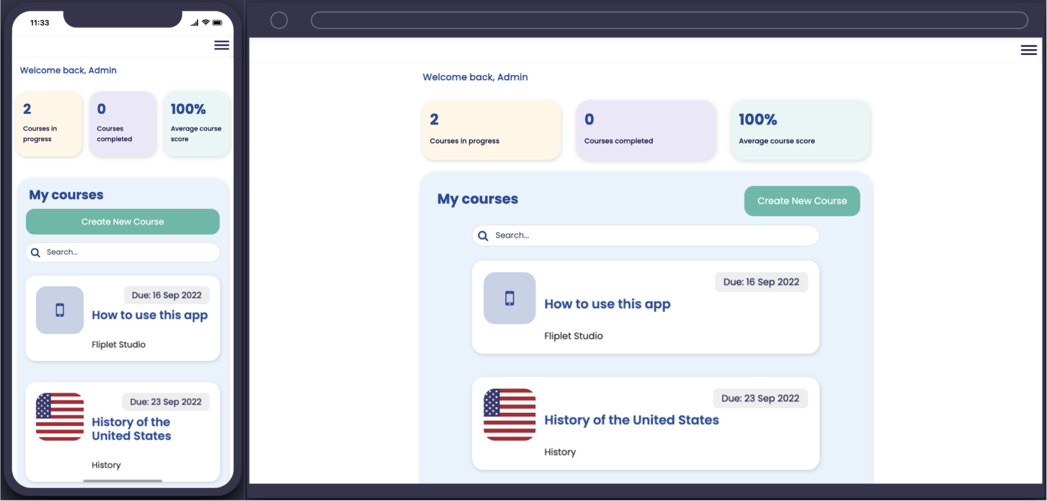
Task: Click battery icon in phone status bar
Action: click(x=217, y=22)
